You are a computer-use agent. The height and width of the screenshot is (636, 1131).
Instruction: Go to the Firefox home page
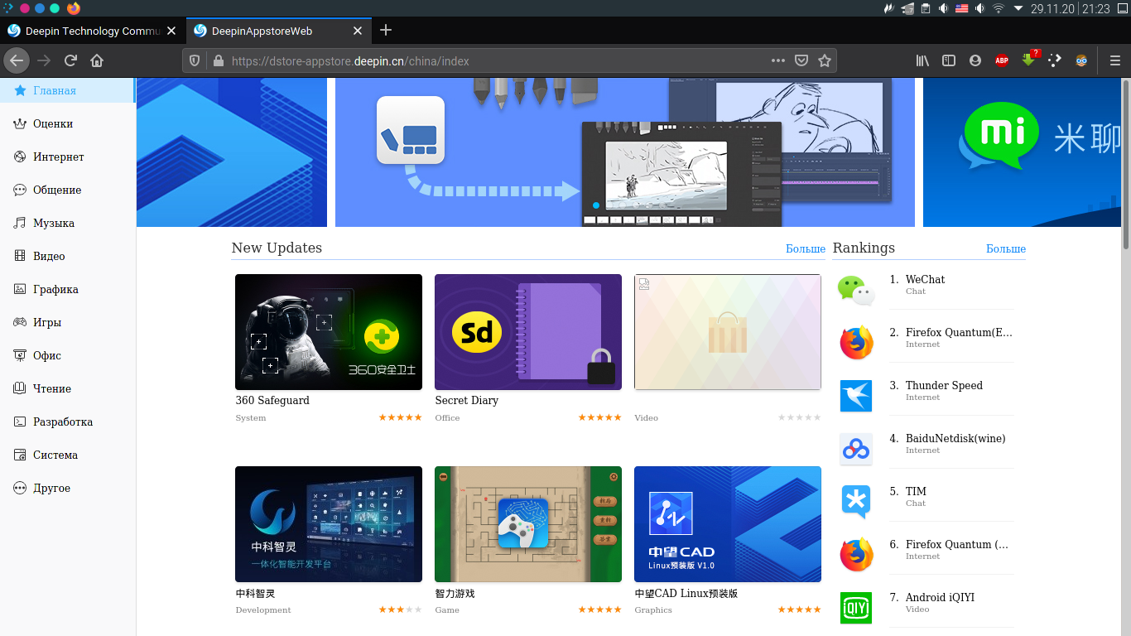tap(97, 60)
